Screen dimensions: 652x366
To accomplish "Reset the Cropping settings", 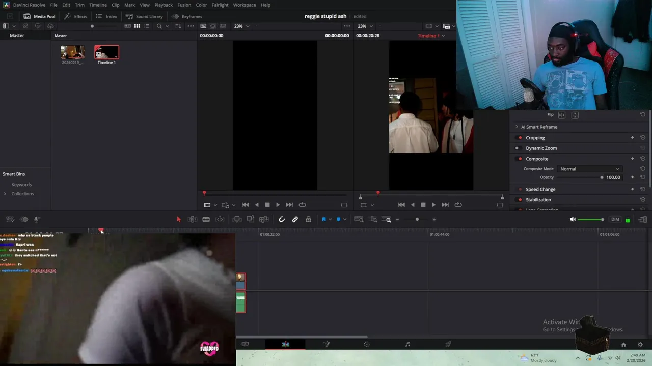I will pos(643,138).
